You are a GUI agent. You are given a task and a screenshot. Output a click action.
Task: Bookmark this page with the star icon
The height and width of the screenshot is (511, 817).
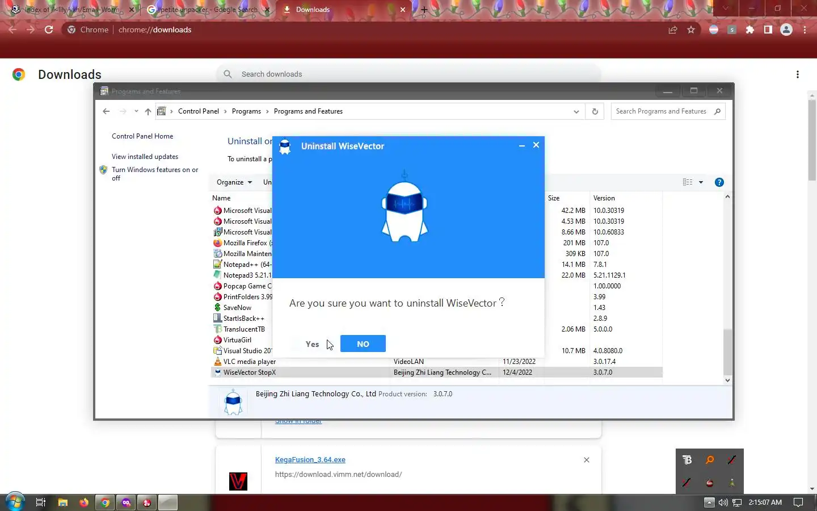tap(691, 30)
